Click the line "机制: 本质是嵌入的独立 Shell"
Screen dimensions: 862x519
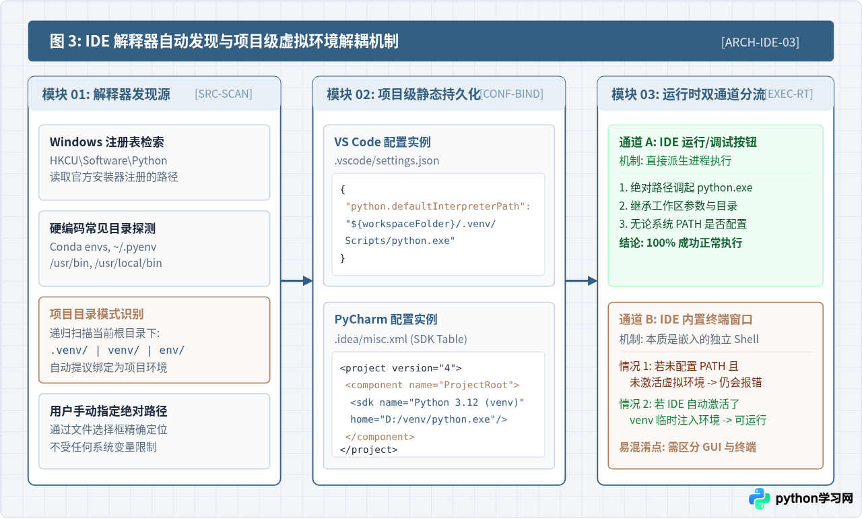pos(689,338)
